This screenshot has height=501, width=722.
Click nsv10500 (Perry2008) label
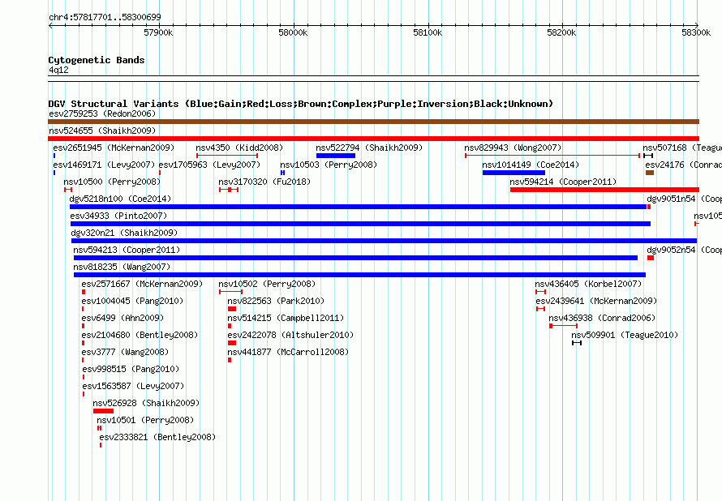click(x=112, y=182)
